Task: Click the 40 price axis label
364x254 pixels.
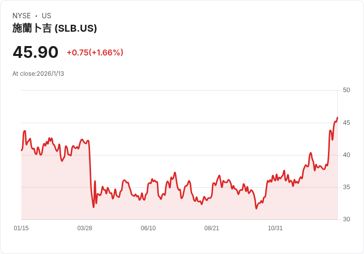Action: (346, 155)
